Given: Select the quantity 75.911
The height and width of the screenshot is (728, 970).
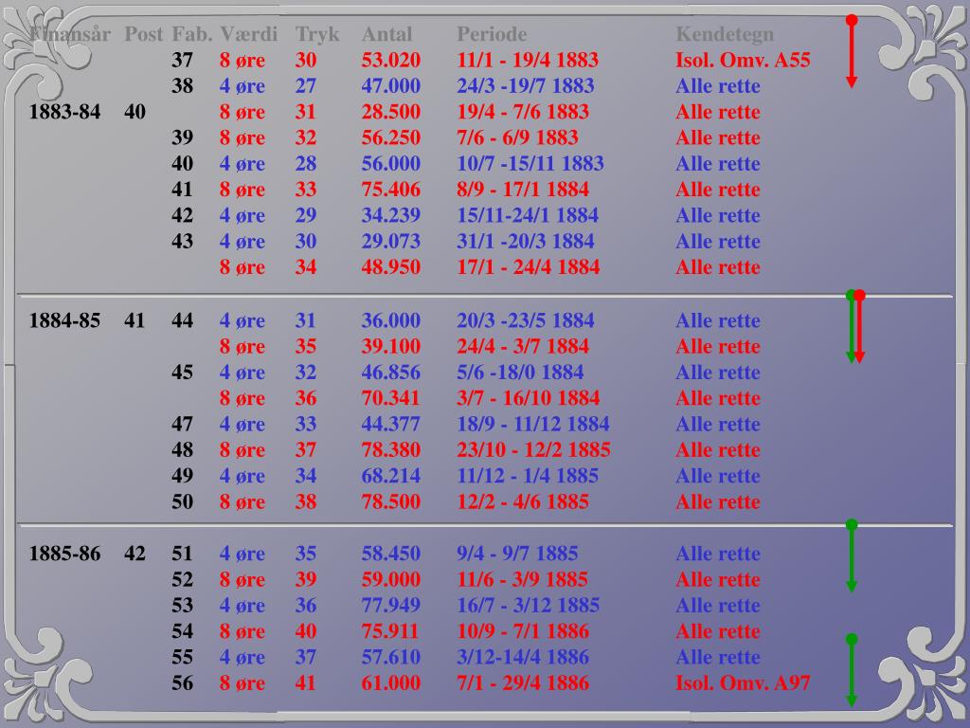Looking at the screenshot, I should point(391,631).
